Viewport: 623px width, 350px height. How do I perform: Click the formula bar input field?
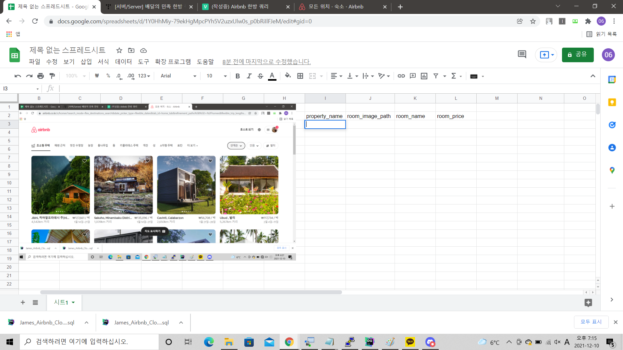click(x=292, y=88)
